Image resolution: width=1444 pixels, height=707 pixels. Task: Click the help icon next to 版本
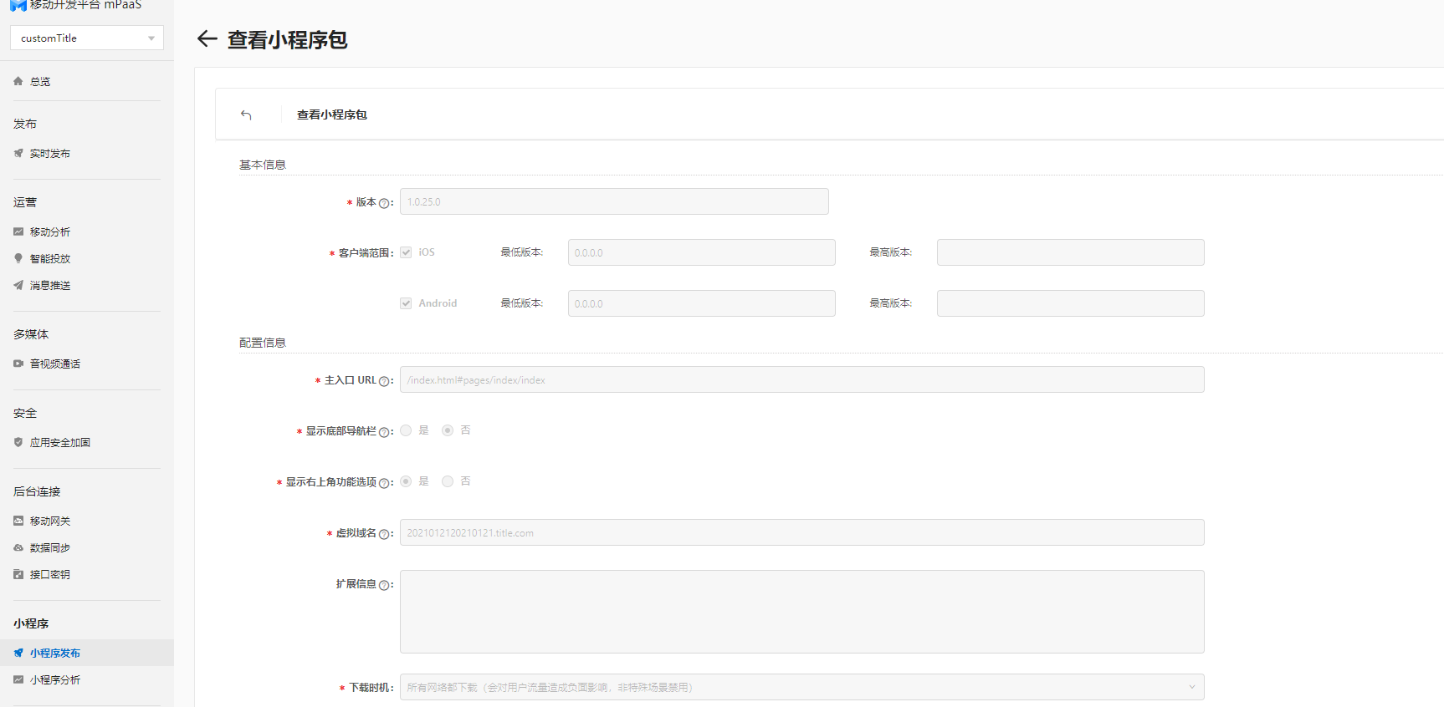384,203
